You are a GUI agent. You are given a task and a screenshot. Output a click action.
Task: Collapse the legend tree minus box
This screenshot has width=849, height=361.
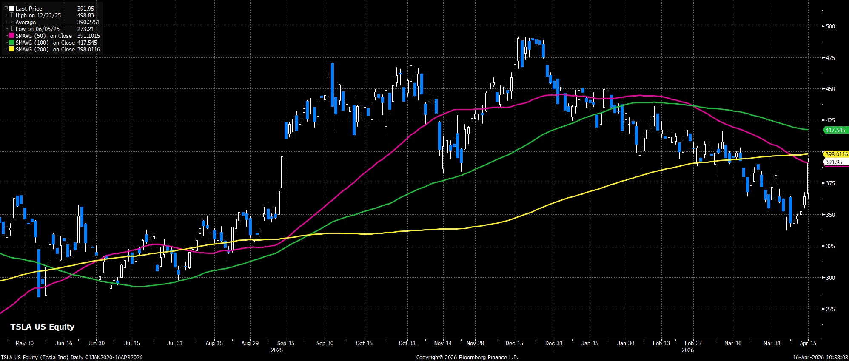6,9
